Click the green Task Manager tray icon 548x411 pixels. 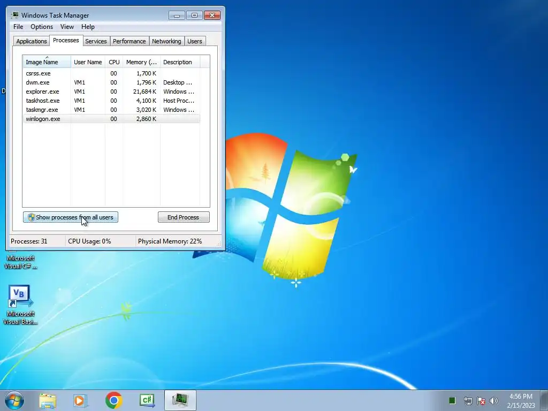point(452,400)
